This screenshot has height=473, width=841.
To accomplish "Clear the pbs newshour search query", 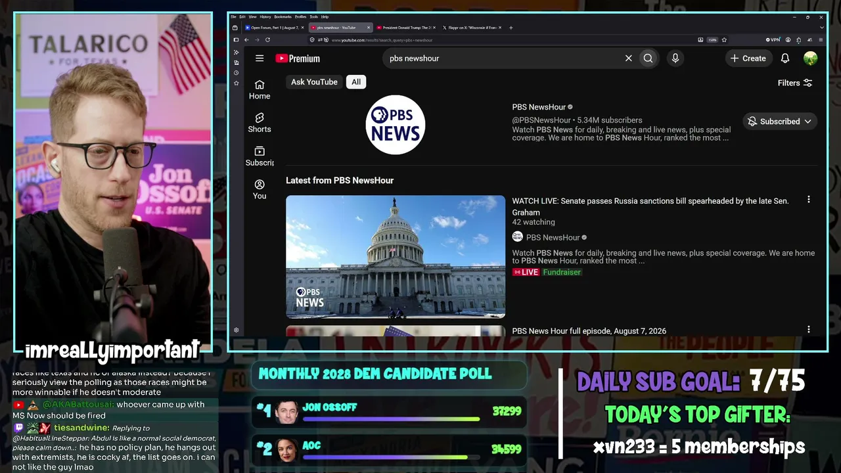I will [629, 58].
